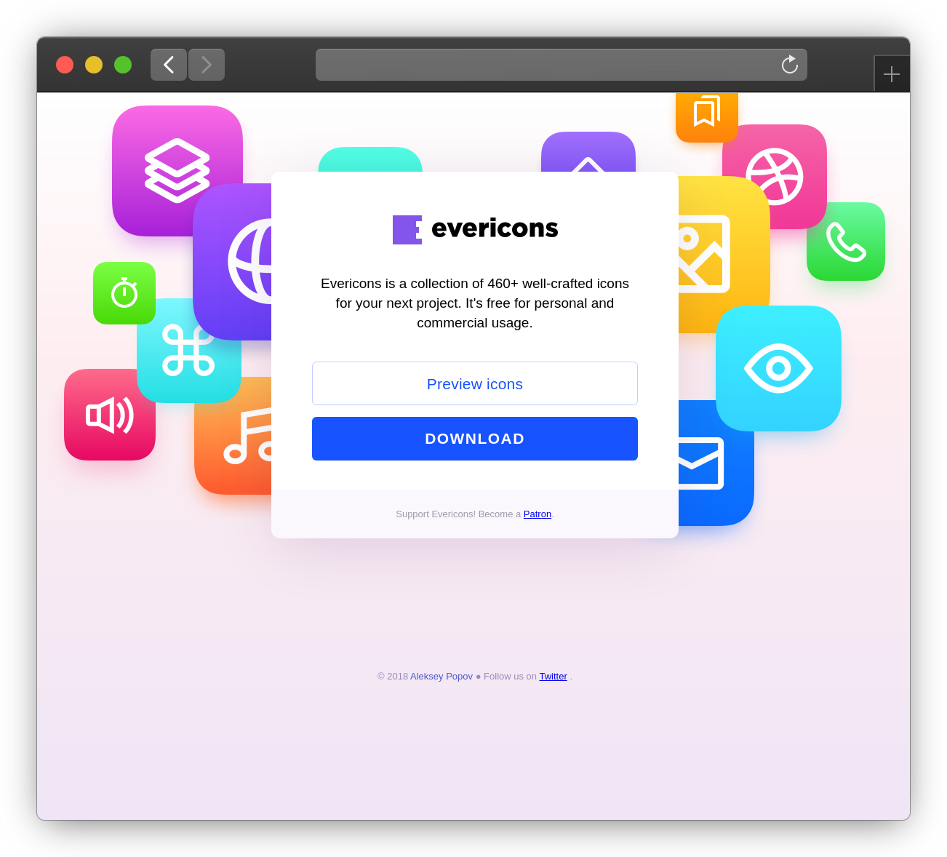The height and width of the screenshot is (857, 947).
Task: Go back with browser back arrow
Action: pyautogui.click(x=169, y=65)
